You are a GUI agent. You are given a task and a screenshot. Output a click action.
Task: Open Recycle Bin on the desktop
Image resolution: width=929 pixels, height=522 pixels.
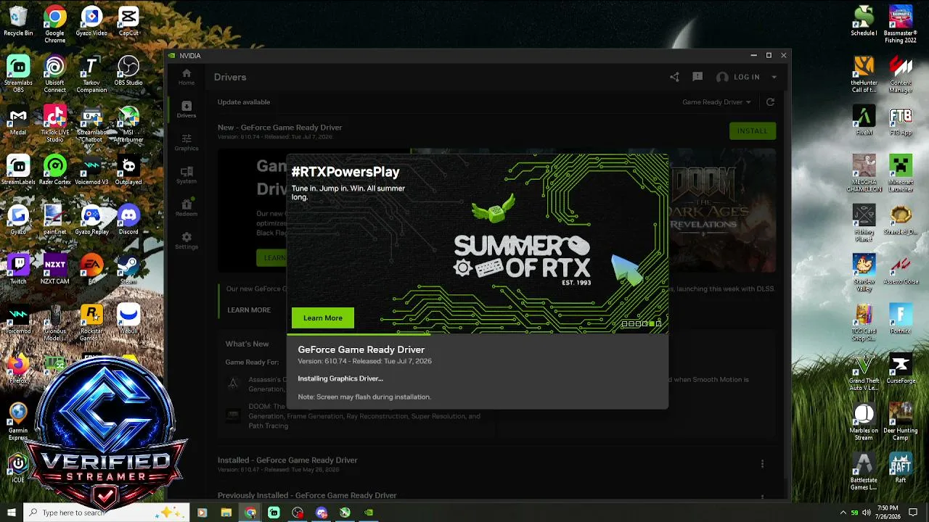18,22
